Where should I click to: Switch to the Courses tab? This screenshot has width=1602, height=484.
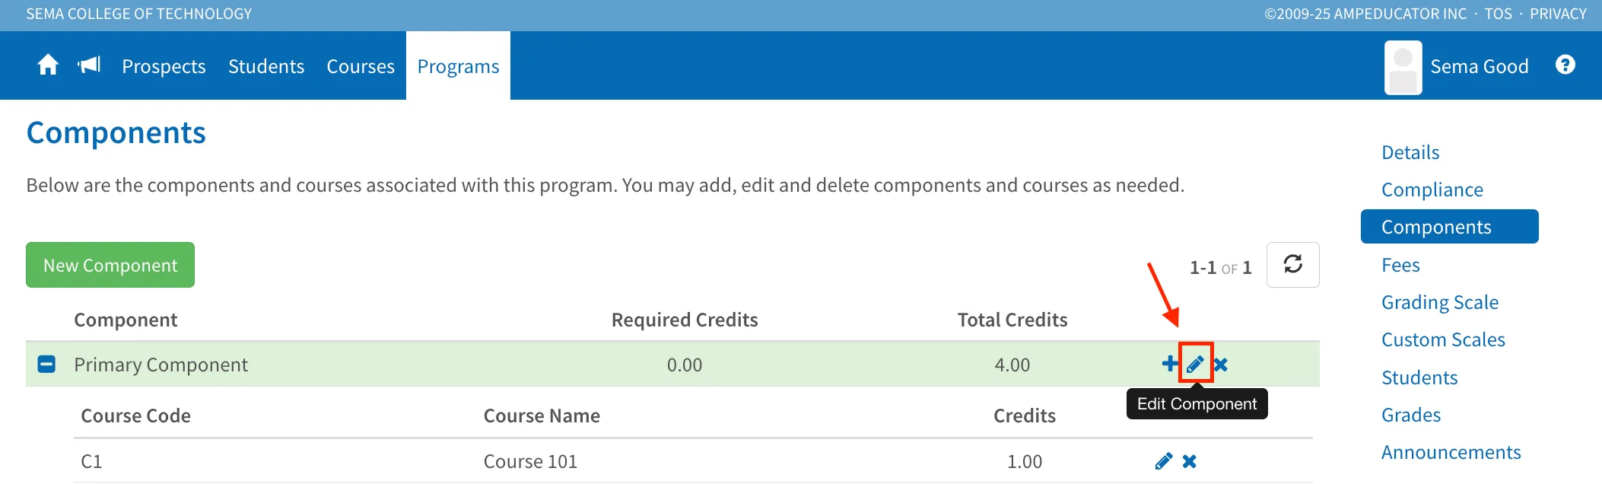(x=361, y=66)
